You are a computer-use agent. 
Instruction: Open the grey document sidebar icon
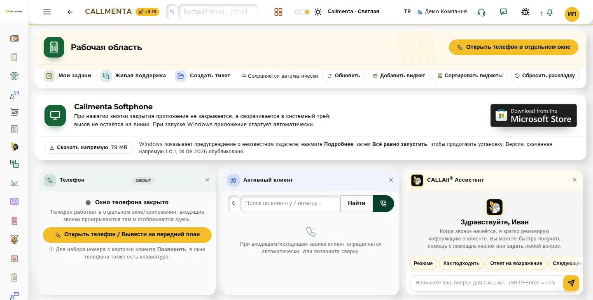click(14, 129)
